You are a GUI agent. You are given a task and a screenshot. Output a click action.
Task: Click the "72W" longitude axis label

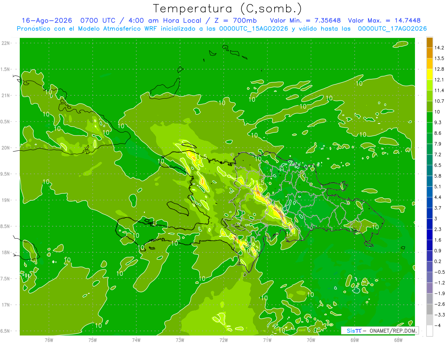coord(224,340)
